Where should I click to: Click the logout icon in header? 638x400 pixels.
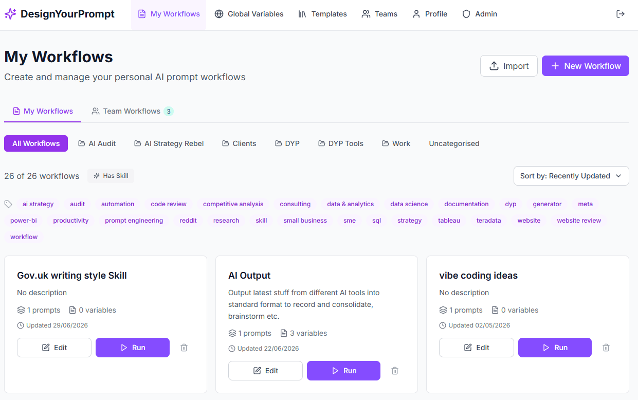621,14
